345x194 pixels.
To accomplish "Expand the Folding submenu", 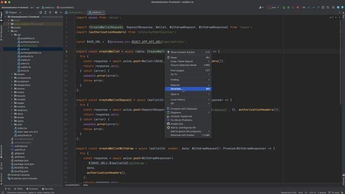I will [188, 80].
